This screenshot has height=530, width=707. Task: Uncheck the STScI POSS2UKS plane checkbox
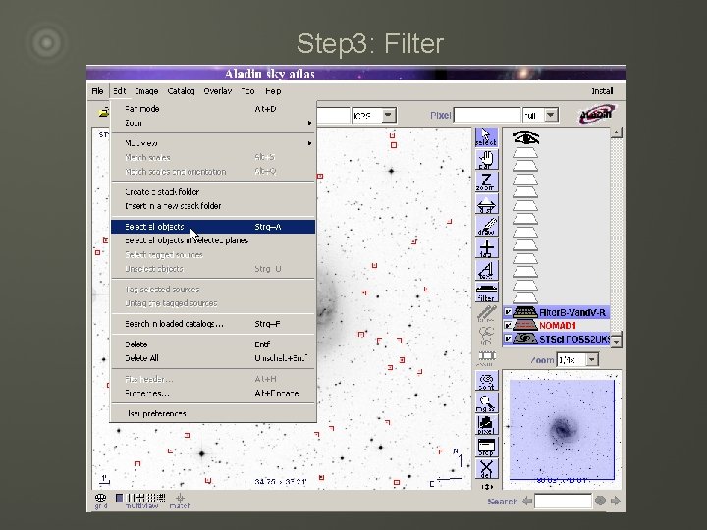[508, 338]
